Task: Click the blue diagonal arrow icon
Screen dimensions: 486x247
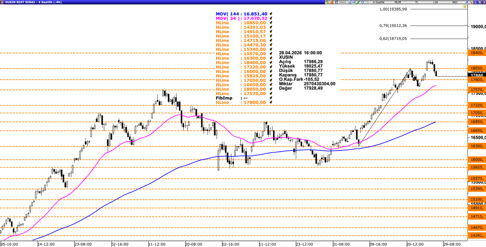Action: (466, 2)
